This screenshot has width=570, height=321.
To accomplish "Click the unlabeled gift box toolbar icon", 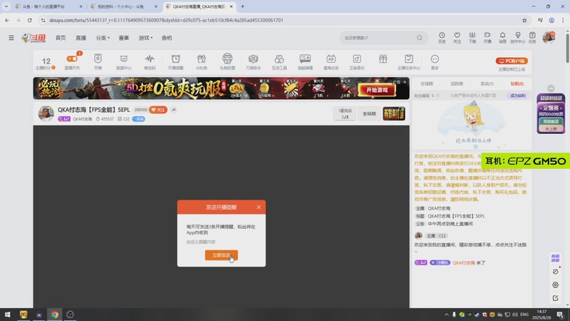I will tap(383, 58).
